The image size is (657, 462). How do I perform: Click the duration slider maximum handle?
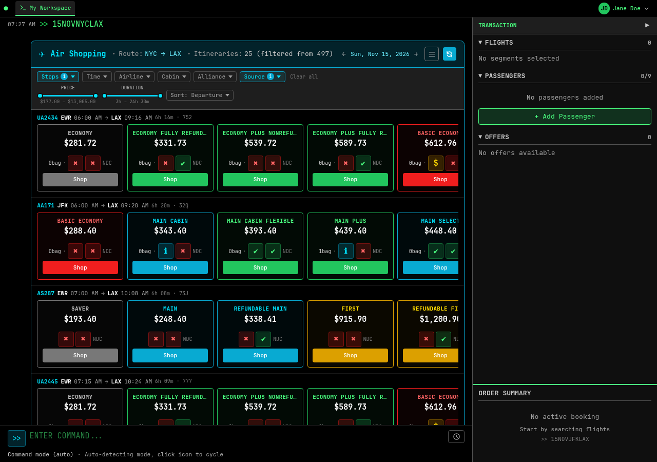click(x=160, y=95)
